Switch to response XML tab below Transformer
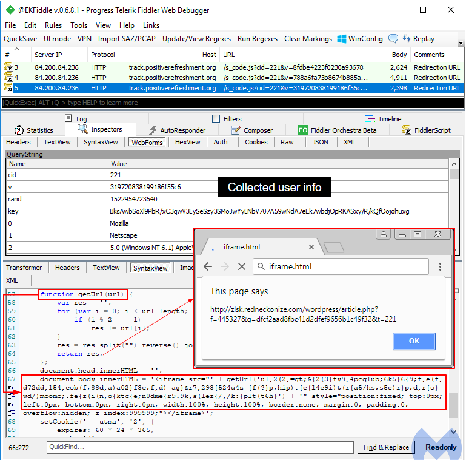Viewport: 466px width, 460px height. pyautogui.click(x=12, y=280)
